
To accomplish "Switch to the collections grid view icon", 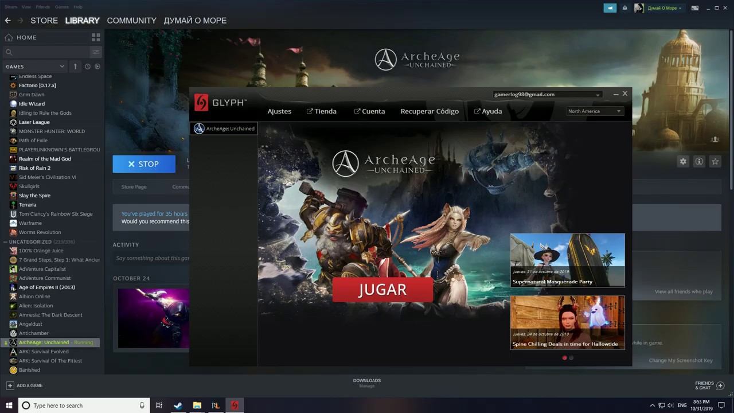I will tap(96, 37).
